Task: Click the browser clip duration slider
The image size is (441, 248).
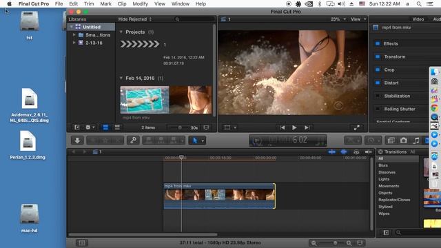Action: click(x=179, y=127)
